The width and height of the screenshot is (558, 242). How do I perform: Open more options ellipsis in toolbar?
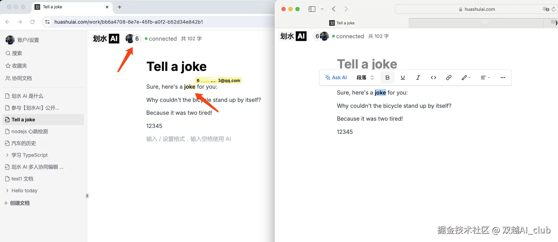[503, 78]
